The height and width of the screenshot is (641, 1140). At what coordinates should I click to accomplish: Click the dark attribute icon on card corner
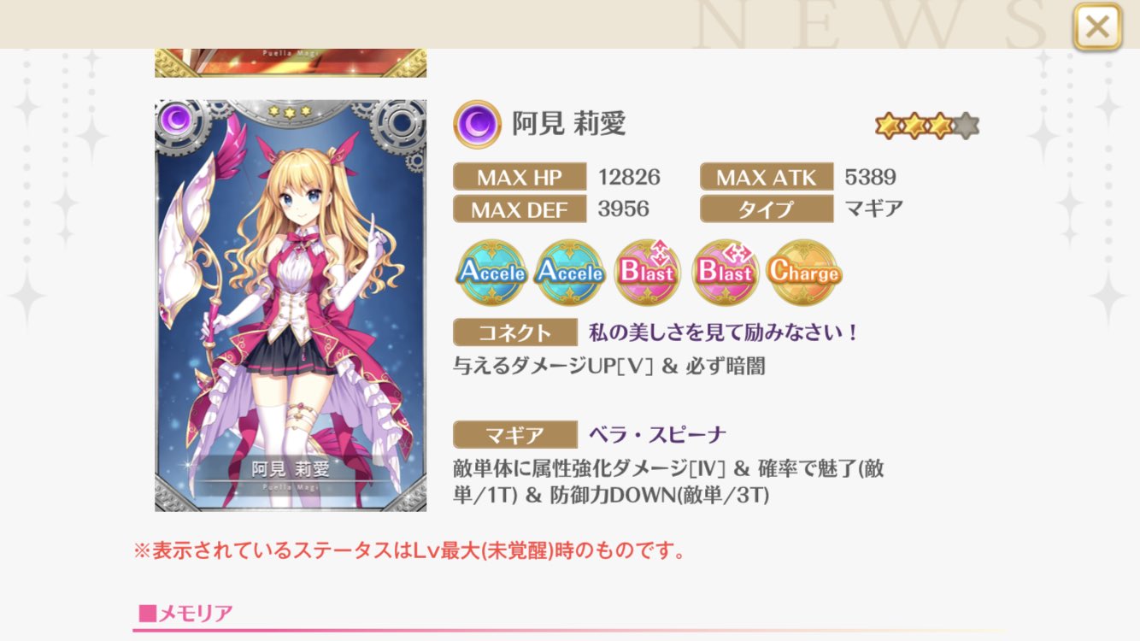tap(177, 121)
